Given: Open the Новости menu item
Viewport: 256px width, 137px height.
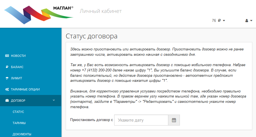Looking at the screenshot, I should pyautogui.click(x=31, y=56).
